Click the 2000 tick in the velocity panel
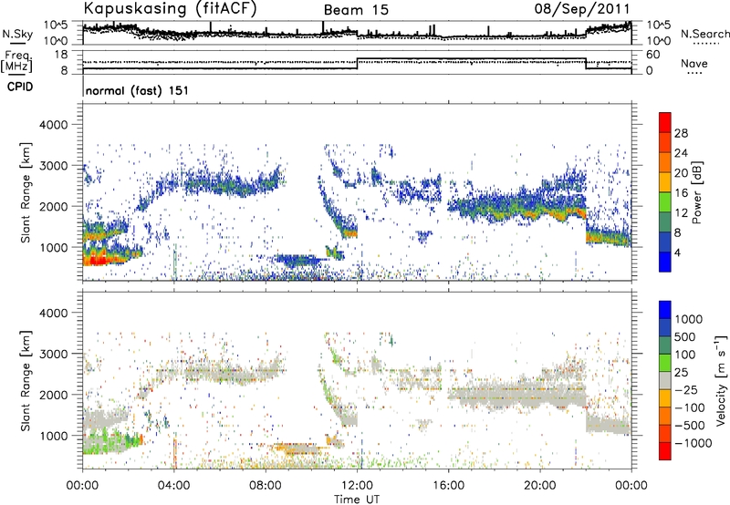Viewport: 730px width, 505px height. click(x=53, y=395)
